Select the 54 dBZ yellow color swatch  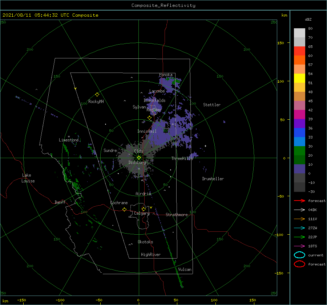(x=299, y=78)
